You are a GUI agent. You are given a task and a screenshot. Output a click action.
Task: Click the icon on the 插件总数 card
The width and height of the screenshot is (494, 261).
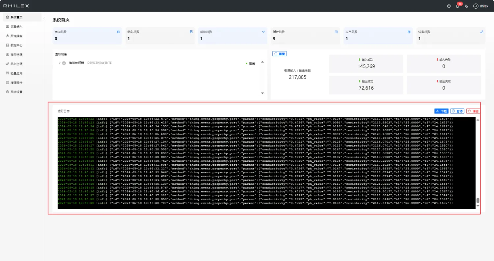point(336,32)
